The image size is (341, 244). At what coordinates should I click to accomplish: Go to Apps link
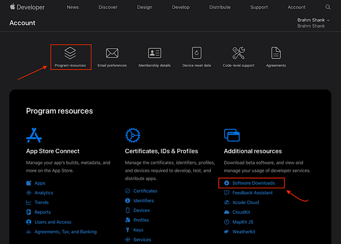click(40, 183)
